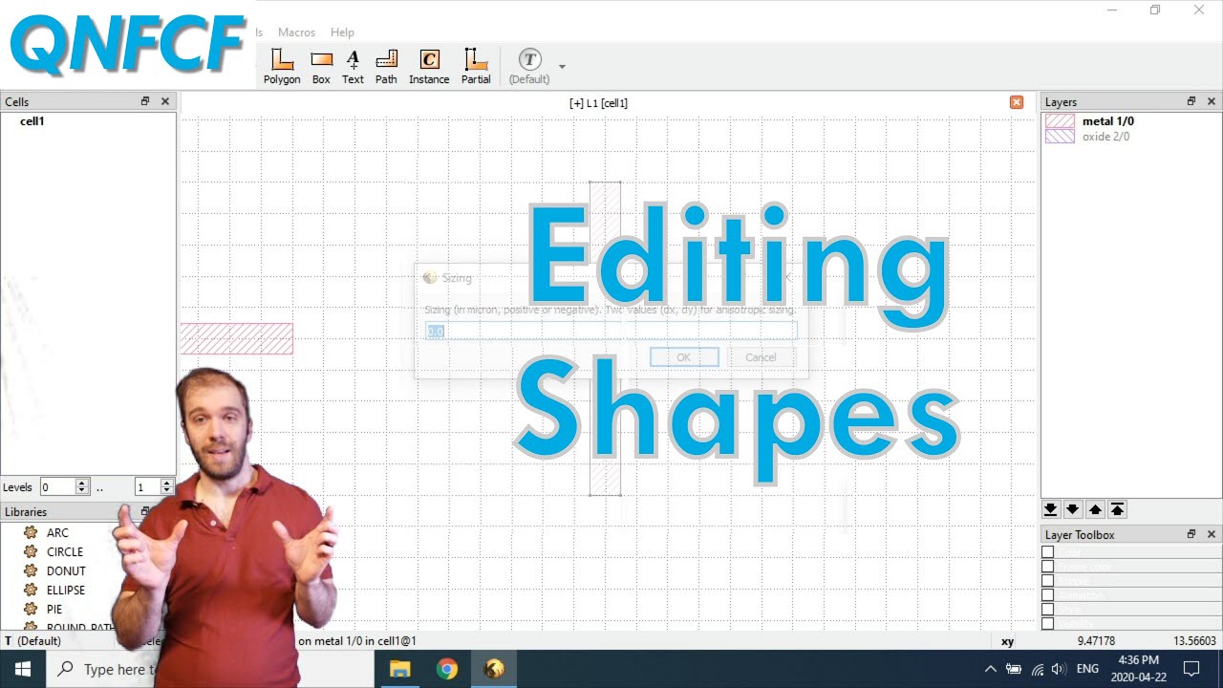Close the Layer Toolbox panel
Viewport: 1223px width, 688px height.
1212,534
